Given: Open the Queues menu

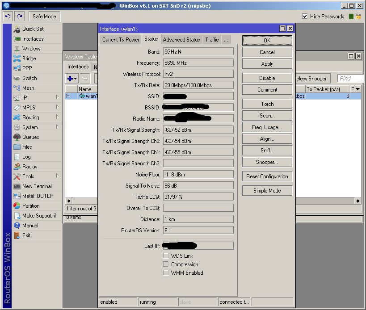Looking at the screenshot, I should click(x=30, y=137).
